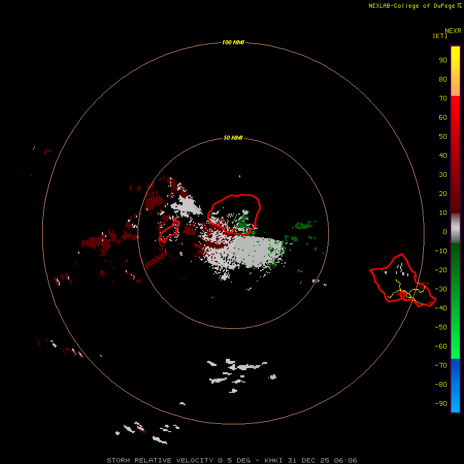Click the -20 knot scale label
The height and width of the screenshot is (464, 464).
(x=441, y=270)
